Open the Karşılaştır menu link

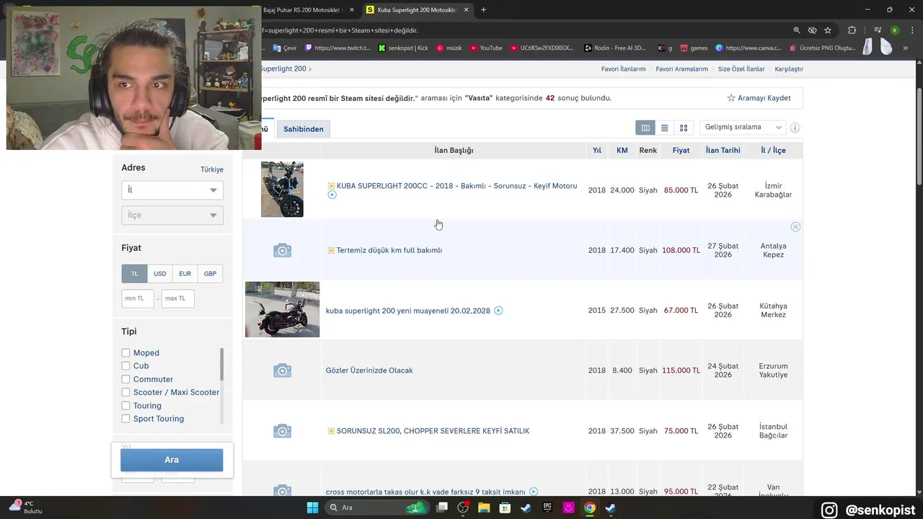click(789, 69)
